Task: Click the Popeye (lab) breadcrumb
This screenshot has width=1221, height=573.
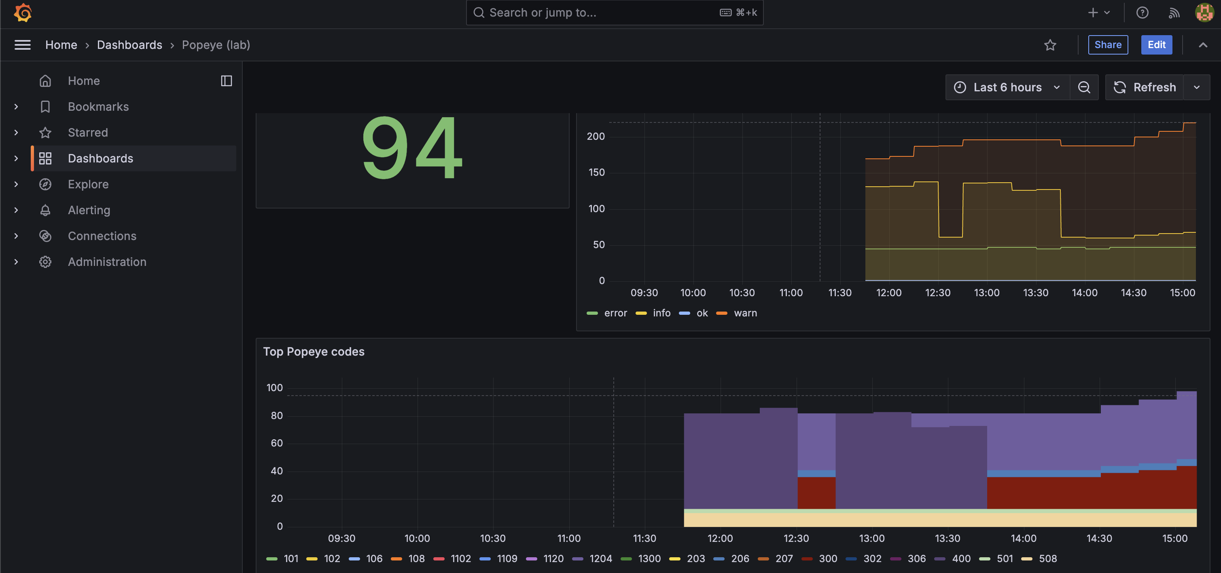Action: 216,45
